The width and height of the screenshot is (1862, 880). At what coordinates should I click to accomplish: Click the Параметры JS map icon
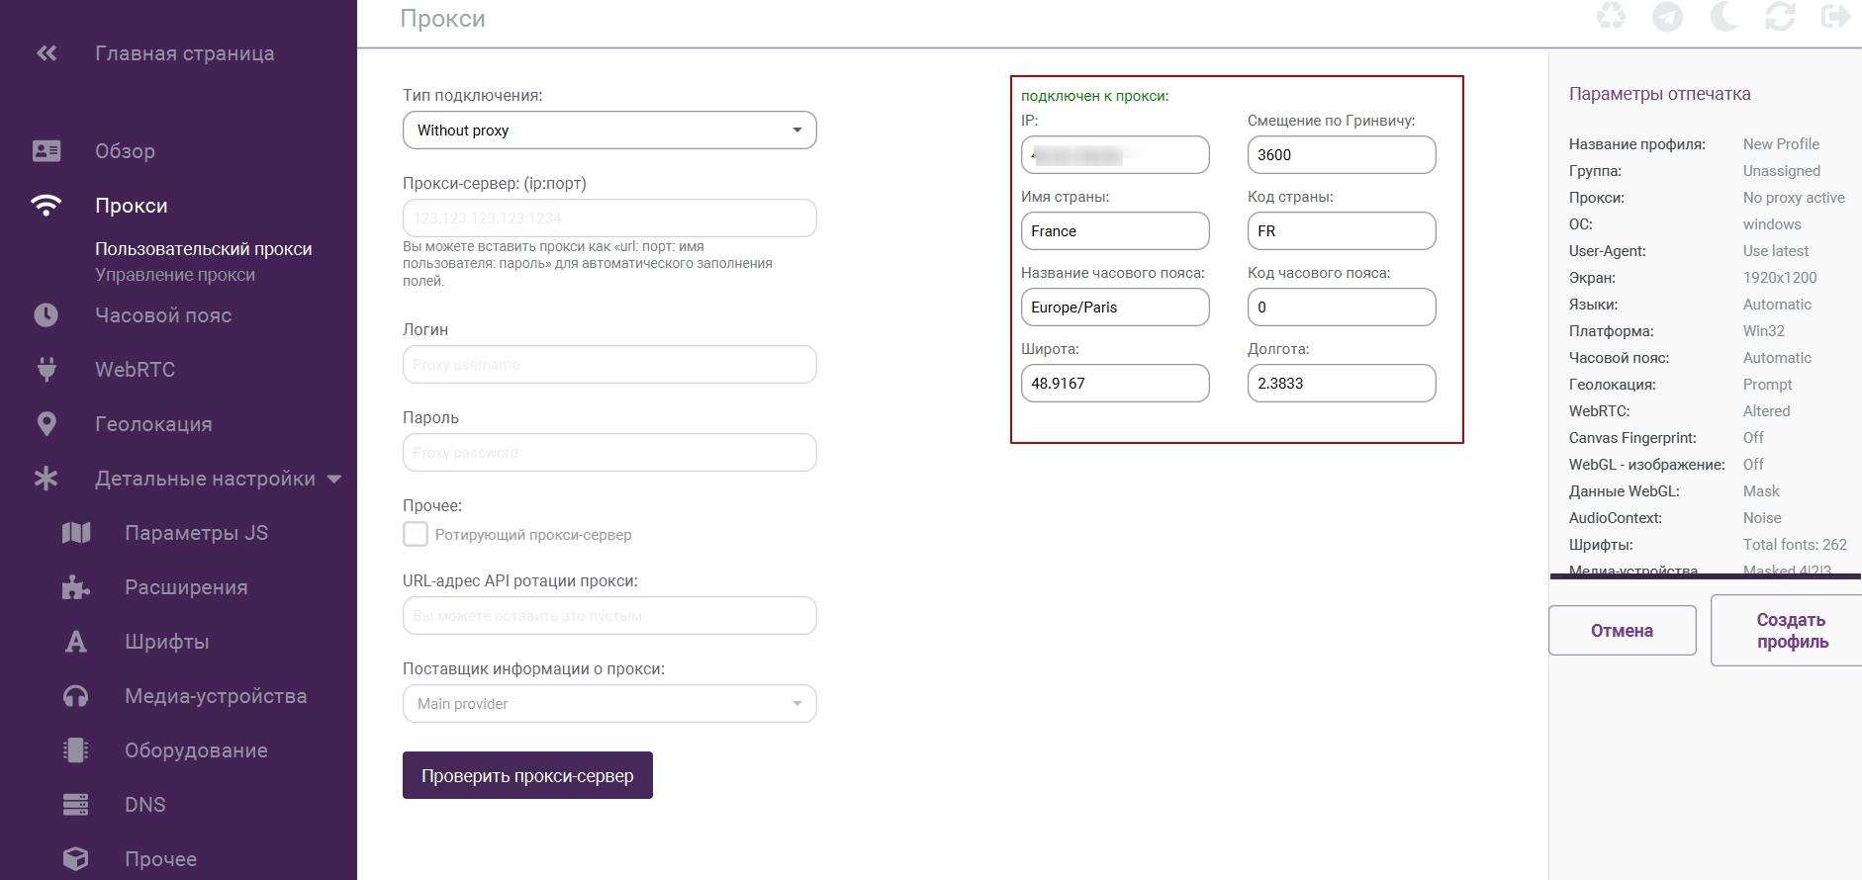tap(76, 533)
